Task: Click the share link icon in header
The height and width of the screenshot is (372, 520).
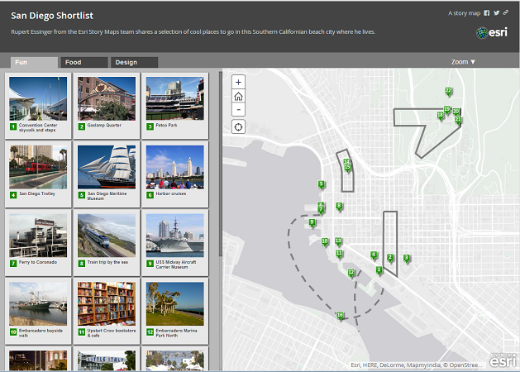Action: 505,13
